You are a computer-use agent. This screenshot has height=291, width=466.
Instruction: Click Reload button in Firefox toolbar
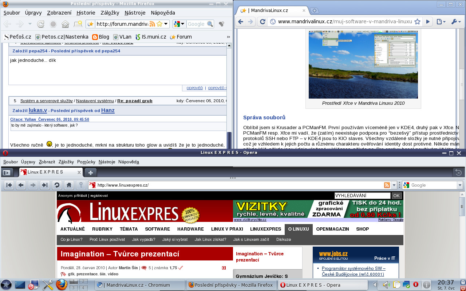click(x=41, y=24)
